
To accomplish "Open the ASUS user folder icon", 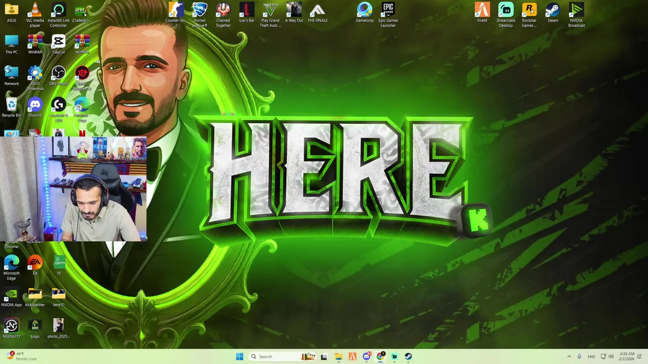I will pyautogui.click(x=11, y=13).
